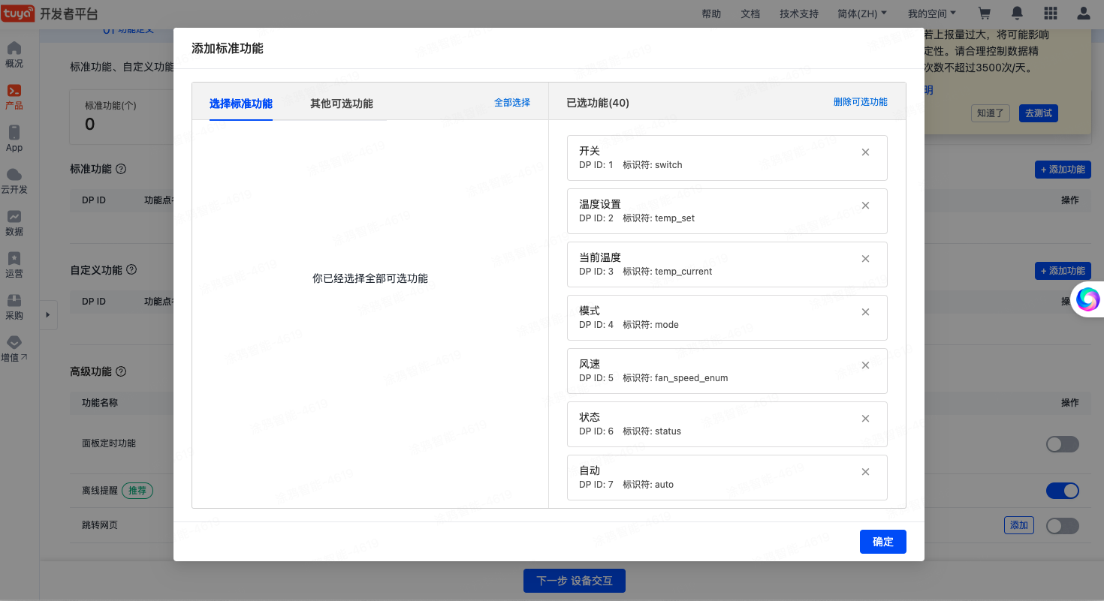Viewport: 1104px width, 601px height.
Task: Disable the 离线提醒 toggle
Action: pyautogui.click(x=1062, y=491)
